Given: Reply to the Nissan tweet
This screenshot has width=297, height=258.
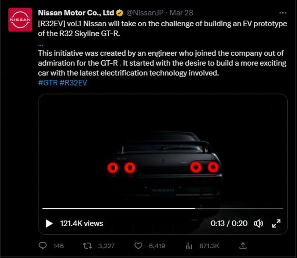Looking at the screenshot, I should point(42,246).
